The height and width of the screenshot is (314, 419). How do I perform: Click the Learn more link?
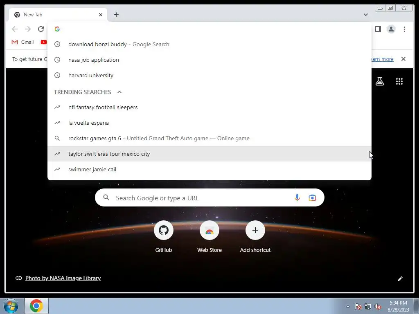(x=382, y=59)
